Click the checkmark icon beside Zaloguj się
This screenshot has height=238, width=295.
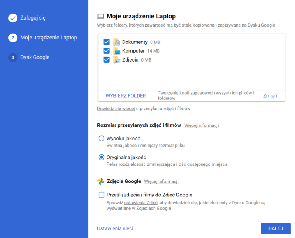[x=13, y=18]
